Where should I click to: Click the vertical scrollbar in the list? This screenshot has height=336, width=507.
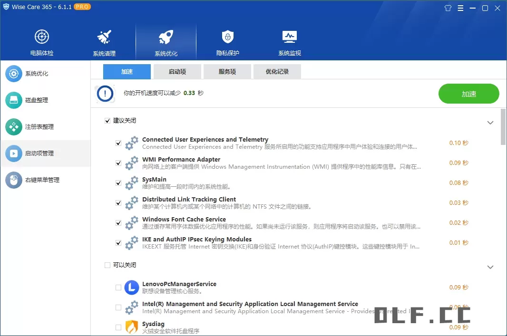[x=503, y=126]
